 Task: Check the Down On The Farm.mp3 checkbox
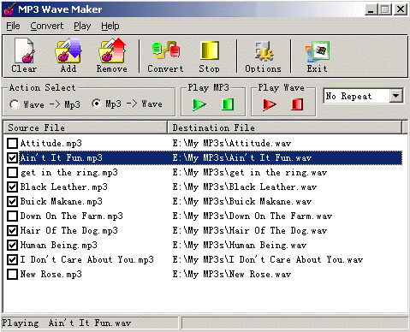[x=12, y=216]
